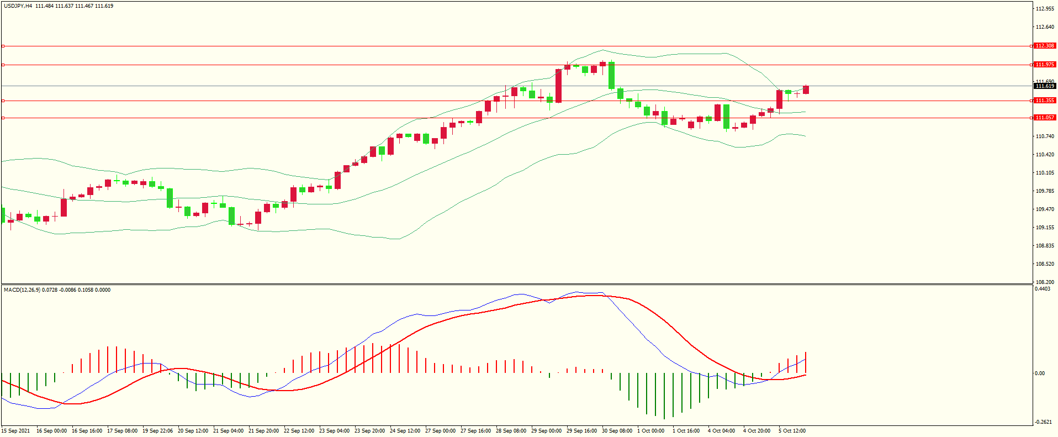Click the 0.4403 MACD scale value
The height and width of the screenshot is (437, 1058).
pyautogui.click(x=1043, y=289)
